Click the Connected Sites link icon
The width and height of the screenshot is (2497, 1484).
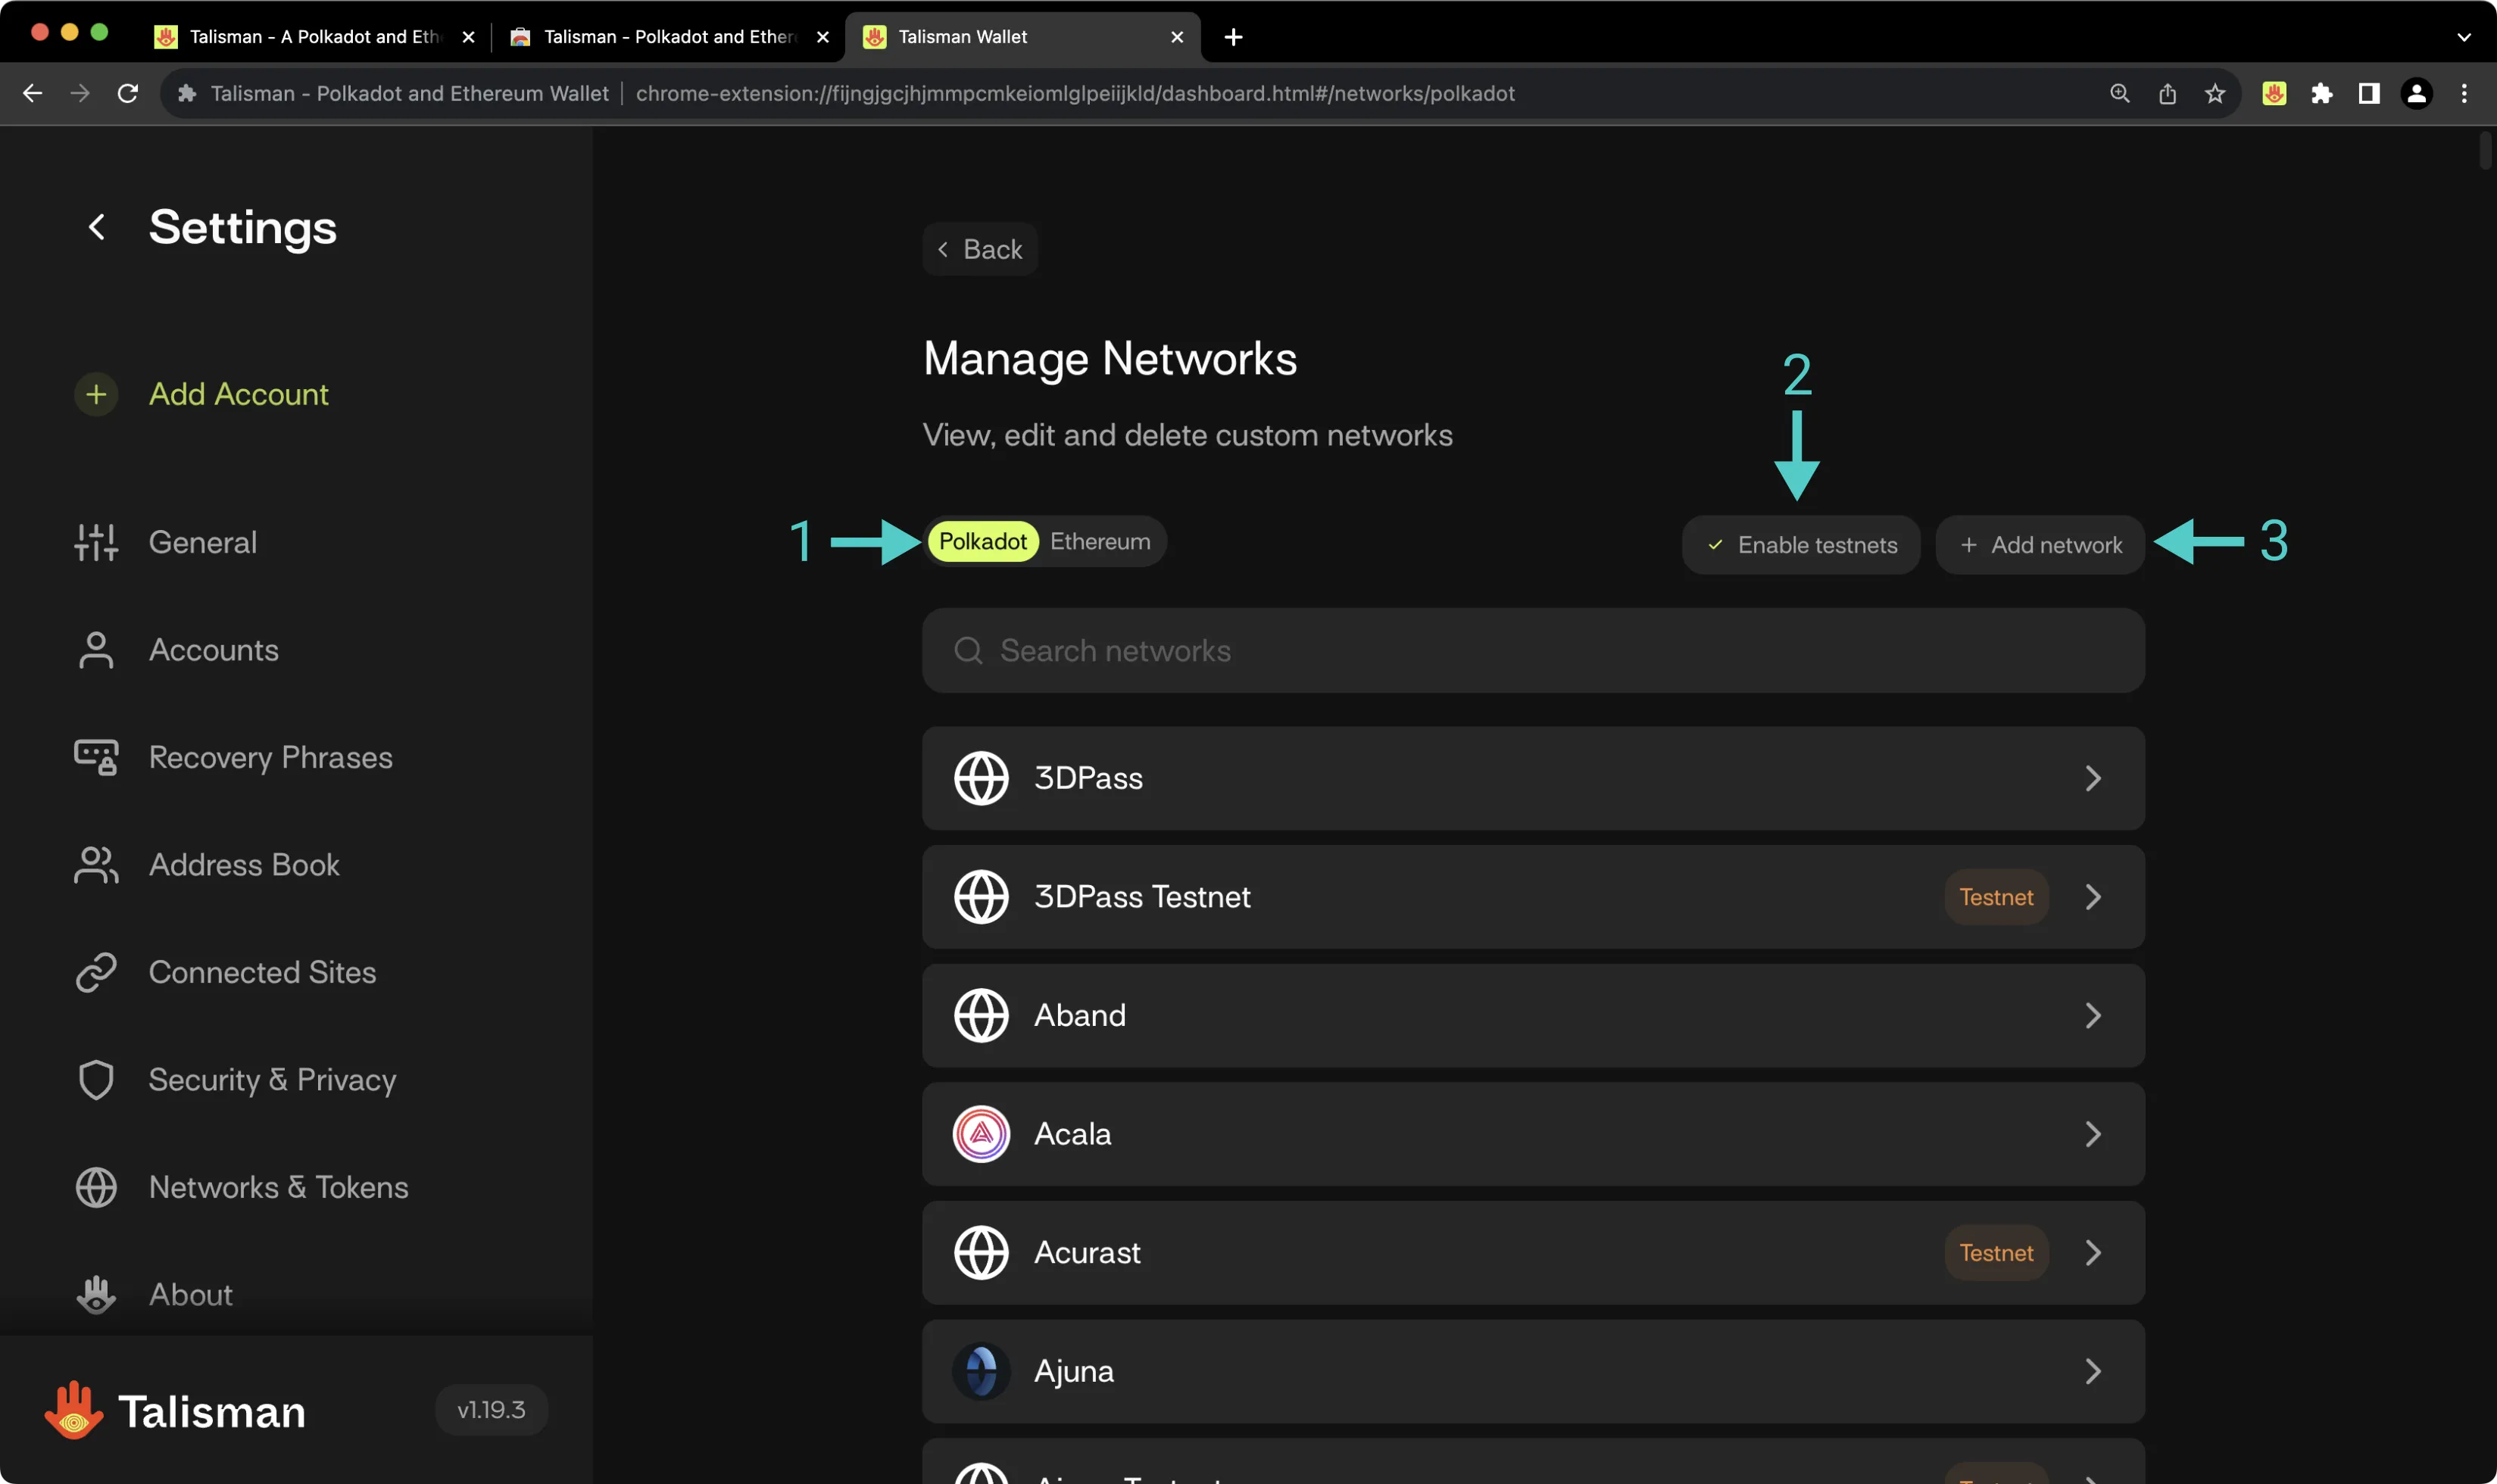96,972
